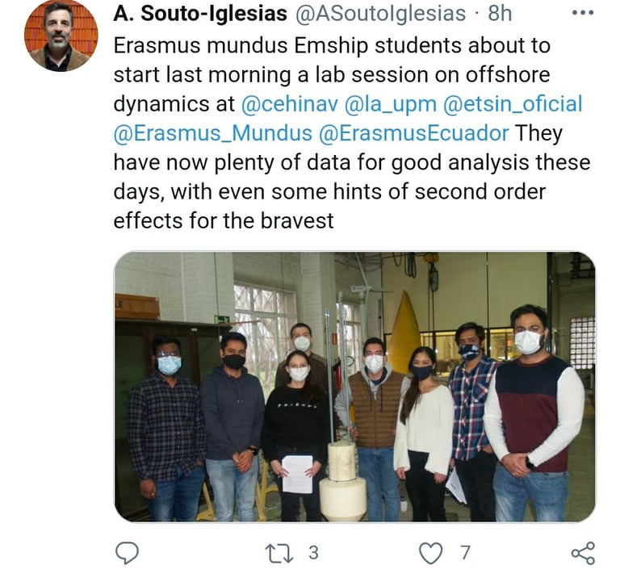Click the text 'effects for the bravest'
This screenshot has height=582, width=620.
[x=224, y=220]
